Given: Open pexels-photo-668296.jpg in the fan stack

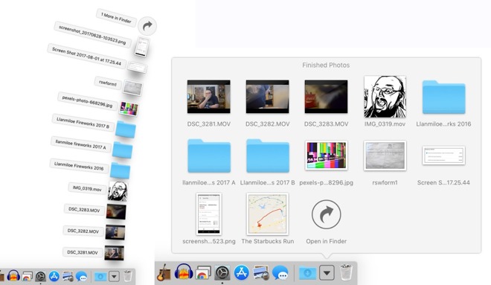Looking at the screenshot, I should 129,109.
